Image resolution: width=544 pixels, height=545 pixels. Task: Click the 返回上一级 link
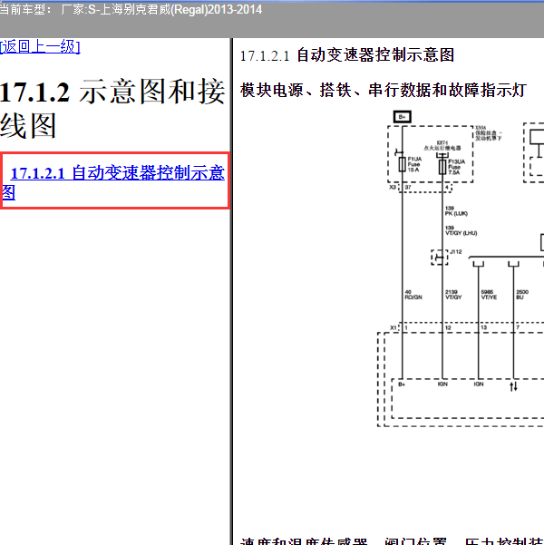40,46
